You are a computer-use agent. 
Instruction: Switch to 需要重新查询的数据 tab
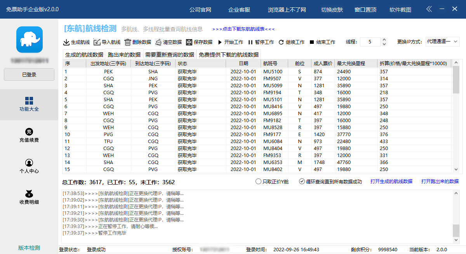click(x=170, y=55)
